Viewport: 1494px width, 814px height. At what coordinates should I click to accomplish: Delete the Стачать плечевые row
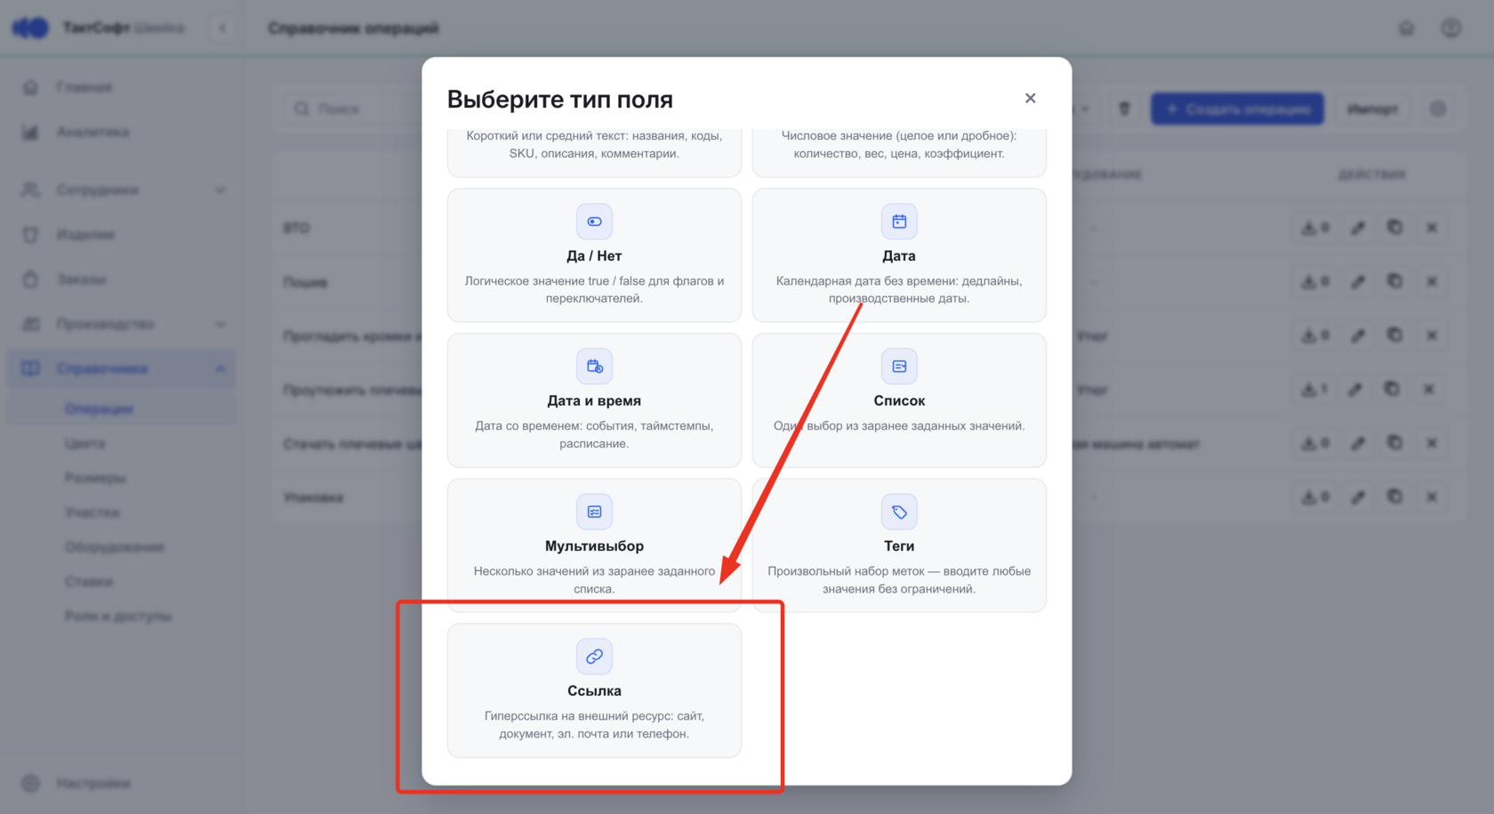point(1432,443)
